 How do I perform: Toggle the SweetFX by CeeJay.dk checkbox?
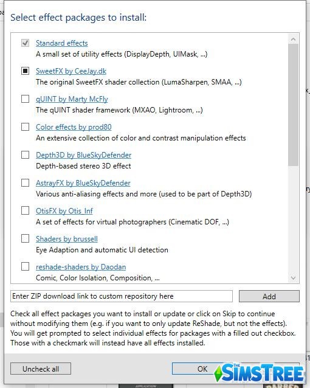click(26, 71)
